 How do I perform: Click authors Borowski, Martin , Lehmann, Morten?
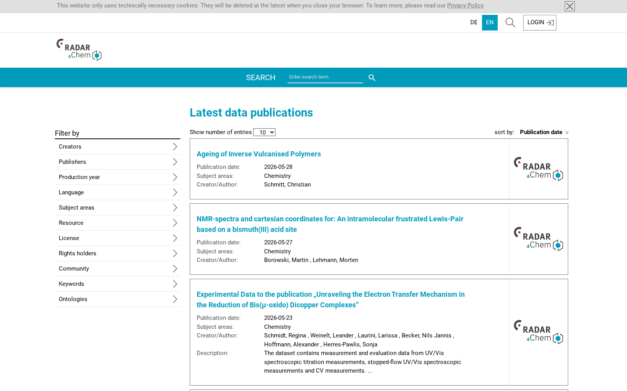pyautogui.click(x=311, y=260)
